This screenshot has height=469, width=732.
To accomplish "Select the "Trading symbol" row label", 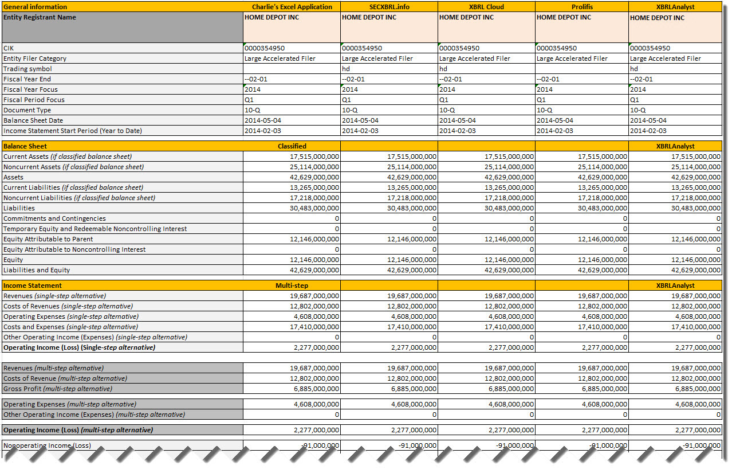I will (x=123, y=69).
